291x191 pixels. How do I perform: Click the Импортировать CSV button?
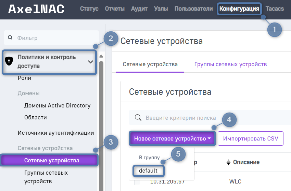coord(251,139)
